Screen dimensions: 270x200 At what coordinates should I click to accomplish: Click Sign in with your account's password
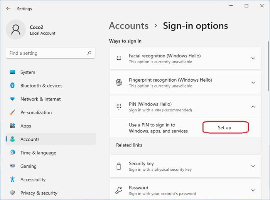coord(162,193)
